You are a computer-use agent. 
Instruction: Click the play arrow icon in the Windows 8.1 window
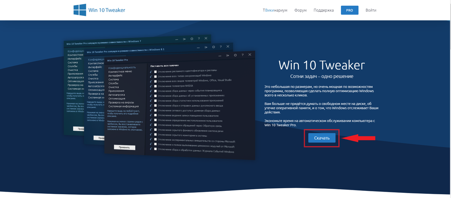206,47
